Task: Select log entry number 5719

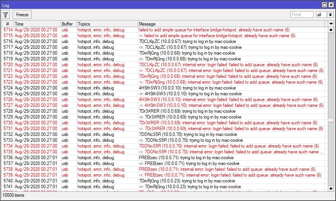Action: [165, 59]
